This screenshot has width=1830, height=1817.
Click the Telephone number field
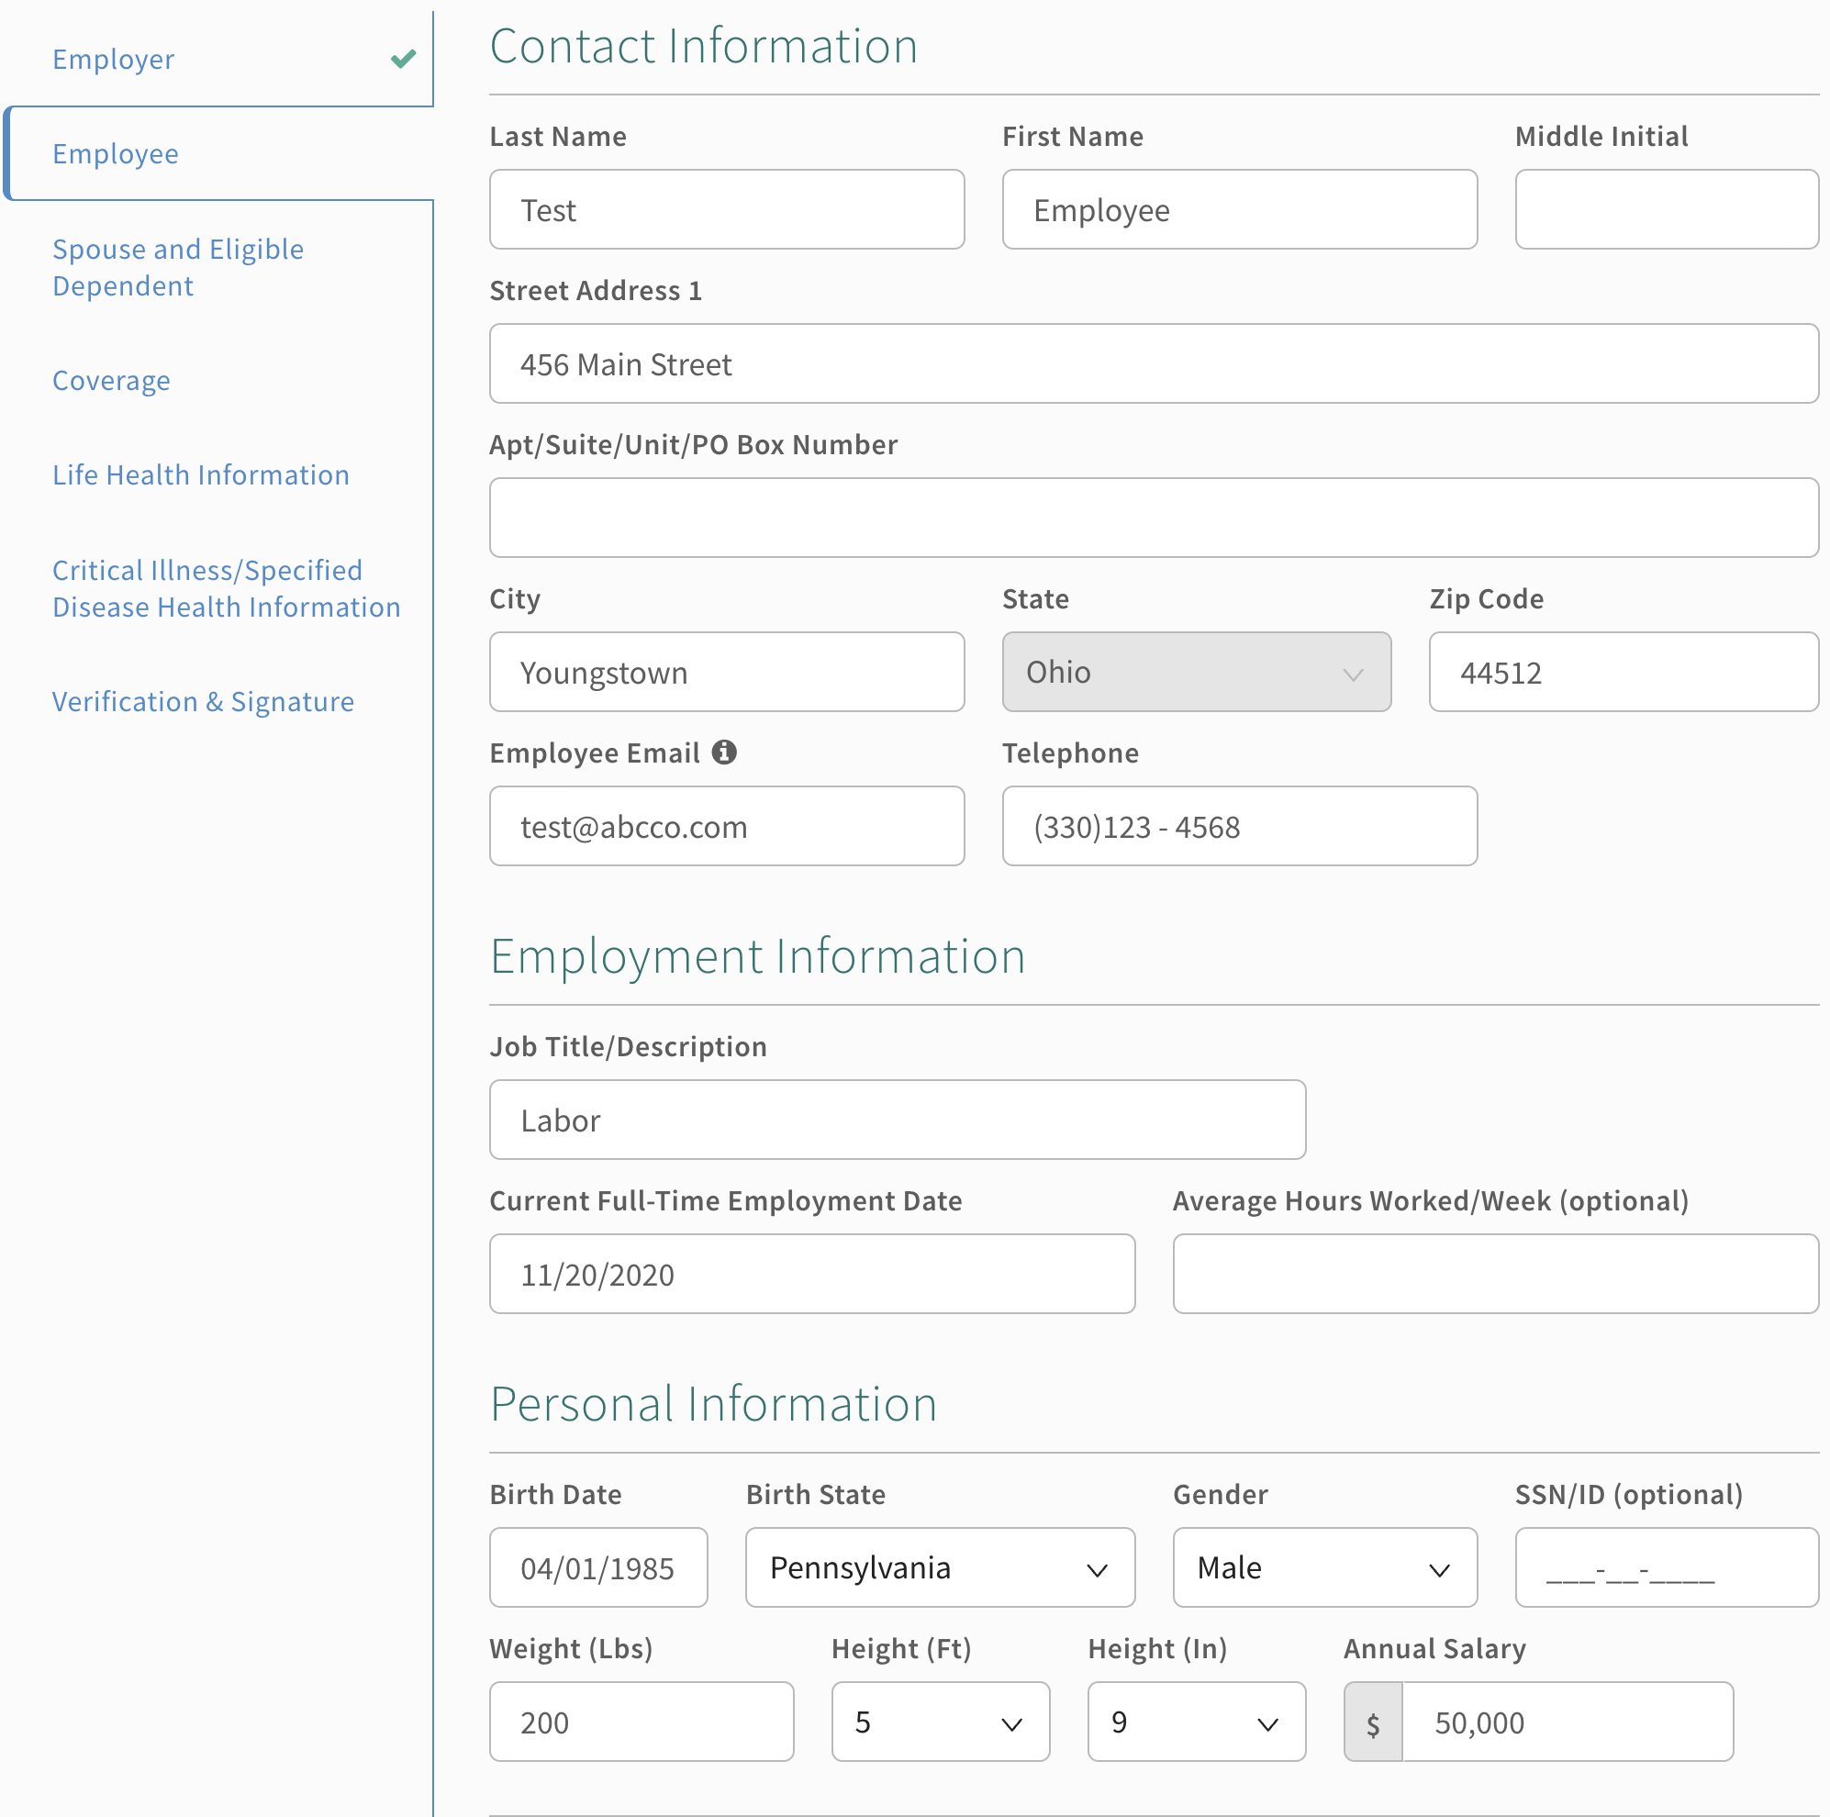tap(1239, 827)
